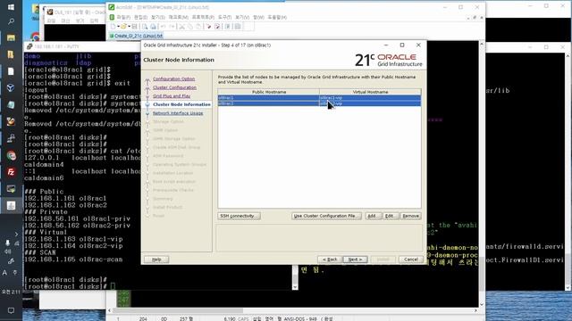Open the 매크로(M) menu in AcroEdit
The width and height of the screenshot is (572, 321).
(178, 17)
